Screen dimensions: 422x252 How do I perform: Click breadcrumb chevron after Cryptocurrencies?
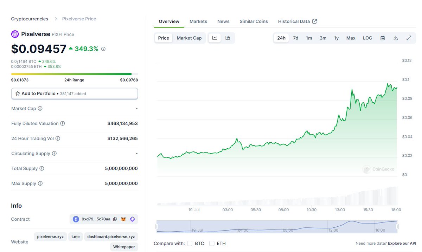tap(56, 19)
